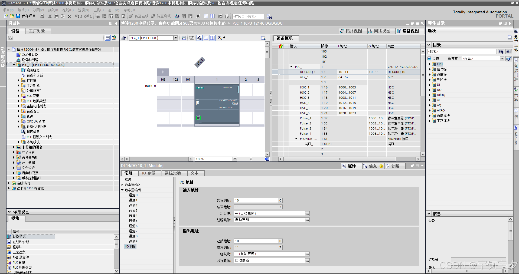Open zoom level 100% dropdown
This screenshot has height=274, width=519.
coord(235,159)
